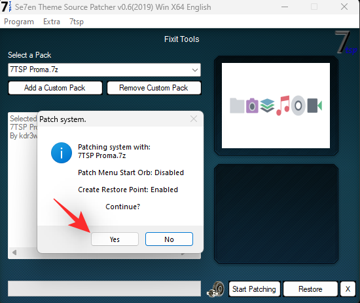The width and height of the screenshot is (360, 303).
Task: Click the X exit button beside Restore
Action: [x=348, y=289]
